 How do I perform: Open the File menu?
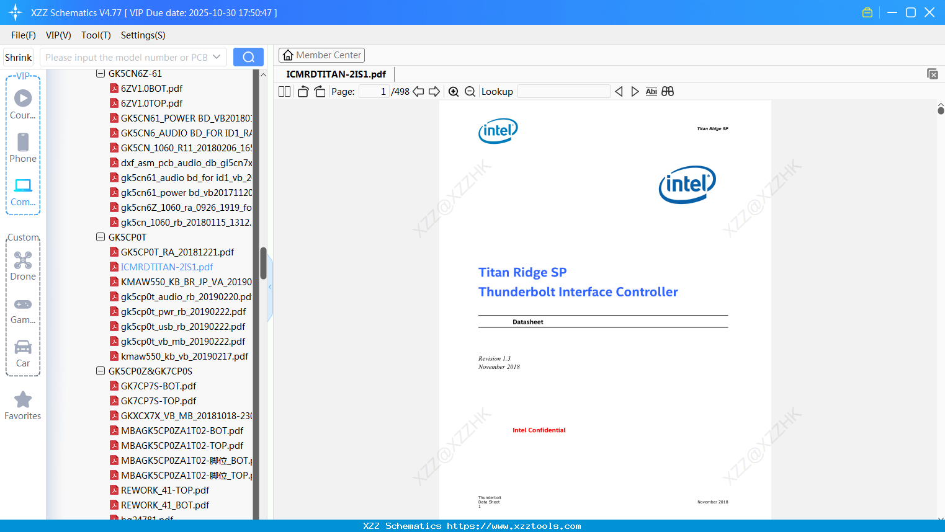pos(24,35)
